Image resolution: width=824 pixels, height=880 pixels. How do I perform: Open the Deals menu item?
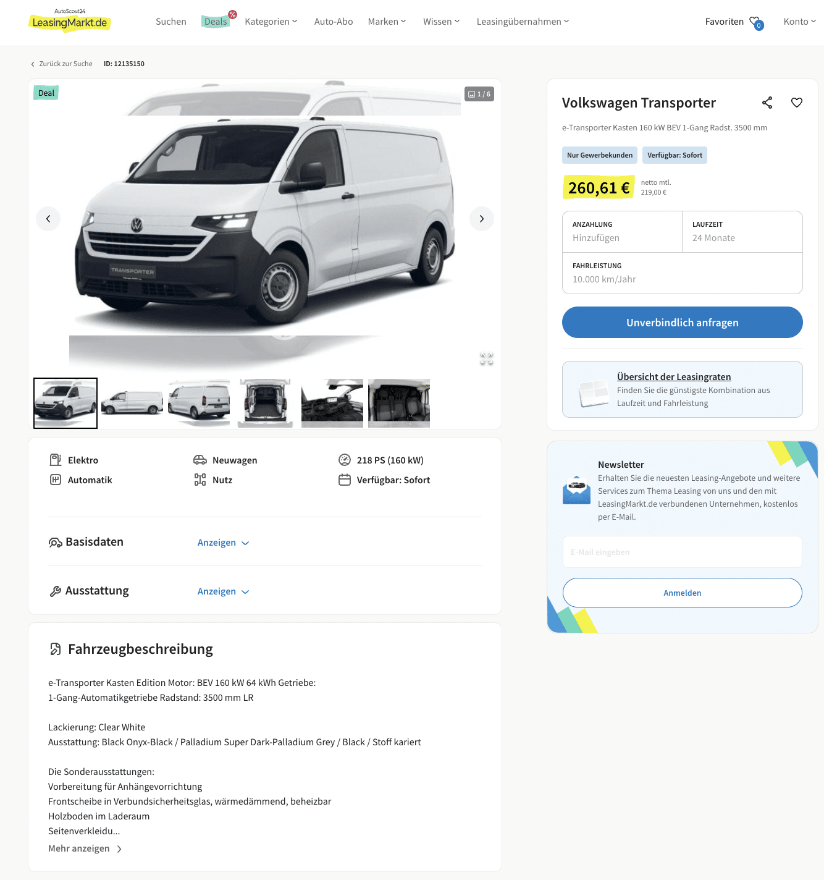[216, 22]
